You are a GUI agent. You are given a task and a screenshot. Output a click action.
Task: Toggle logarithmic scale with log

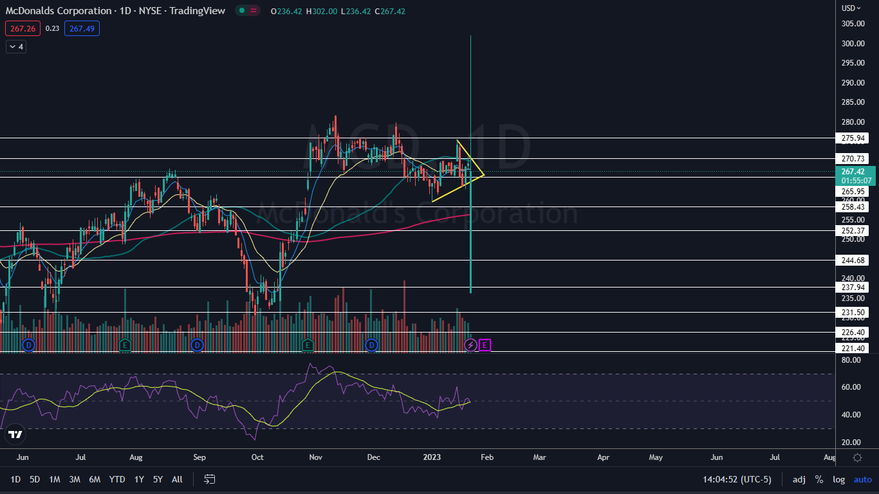838,479
